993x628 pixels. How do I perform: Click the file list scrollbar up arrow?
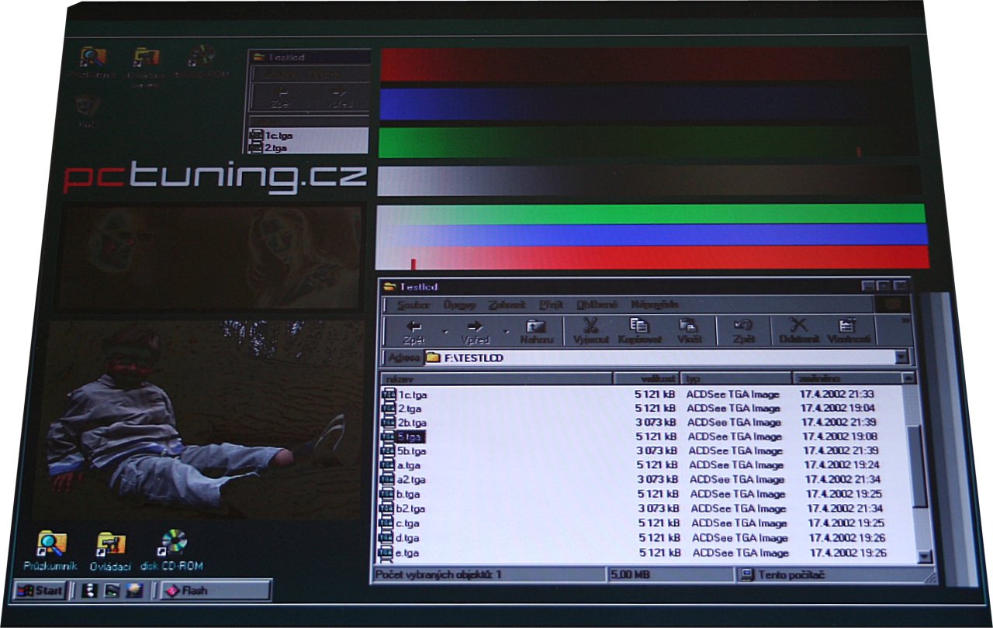tap(908, 378)
